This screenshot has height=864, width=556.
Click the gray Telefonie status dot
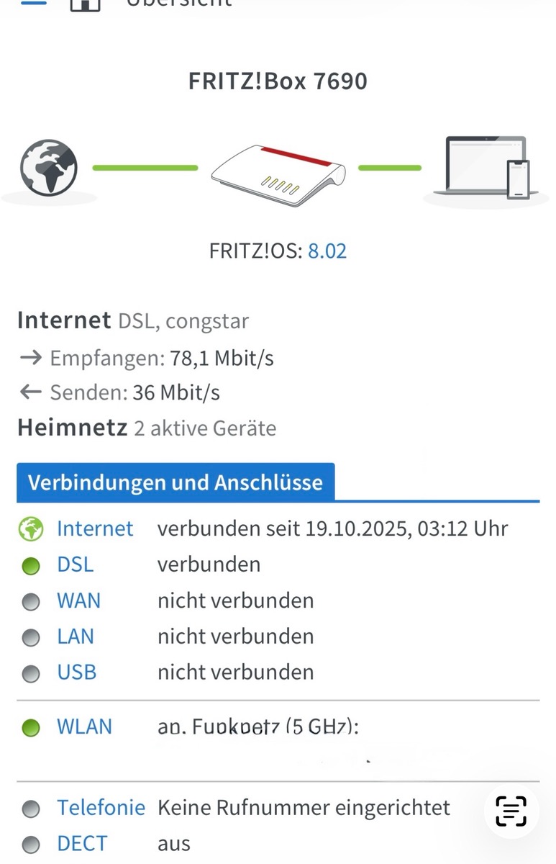31,809
